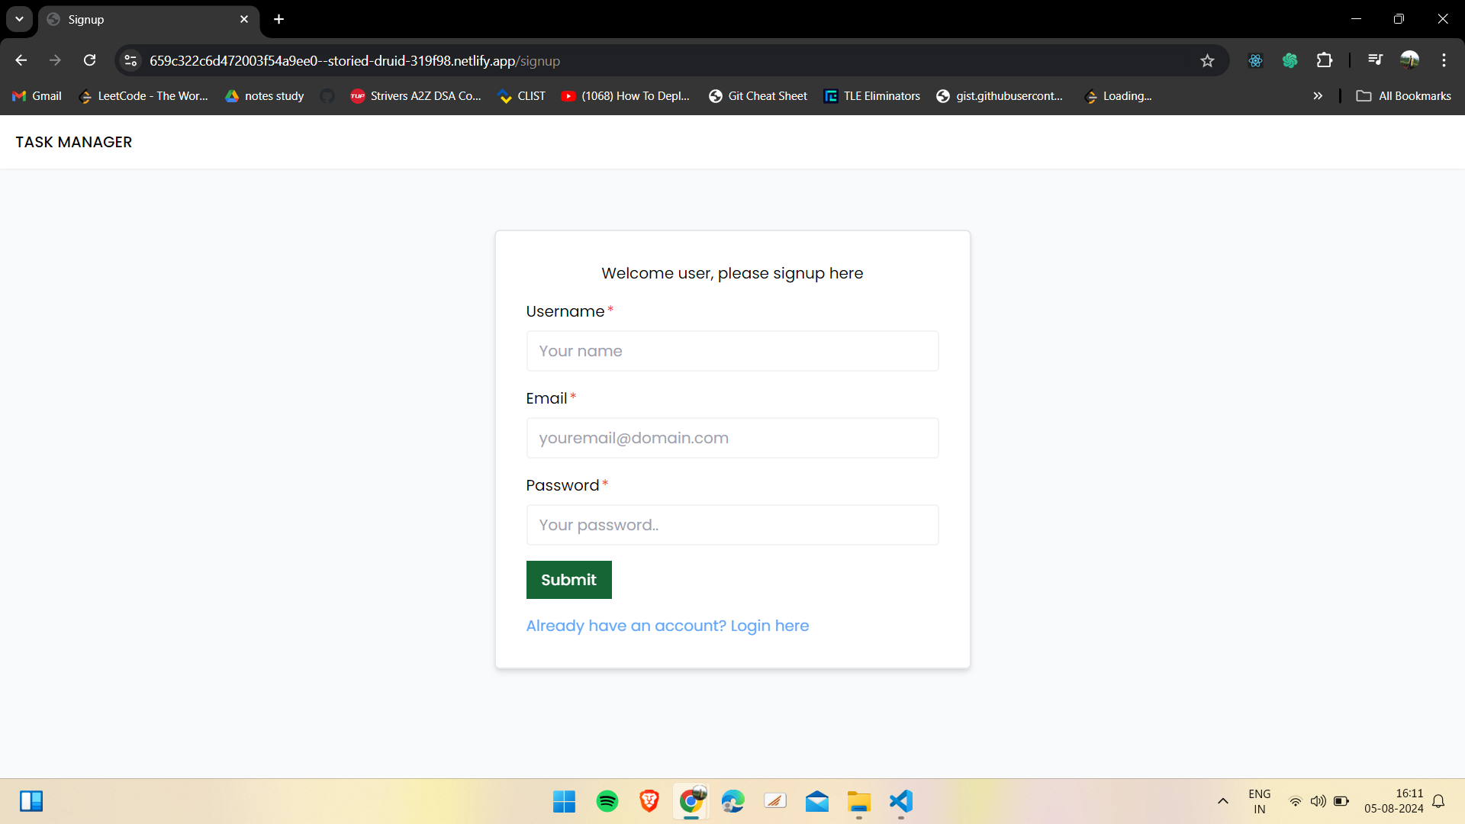Open Spotify from the taskbar

coord(607,801)
